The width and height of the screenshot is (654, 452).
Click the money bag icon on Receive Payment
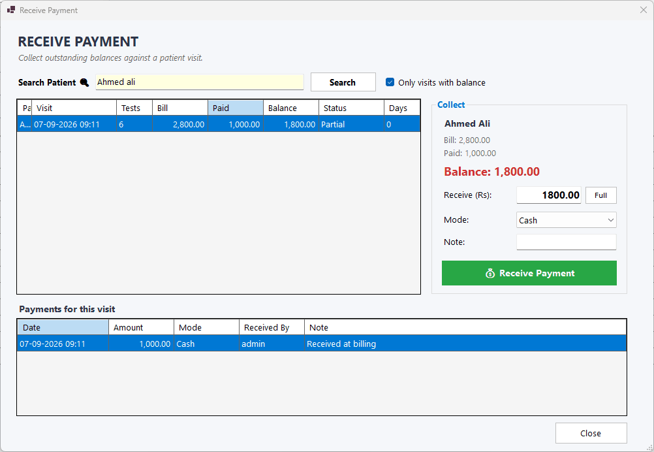click(x=490, y=274)
